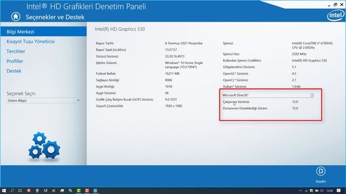
Task: Show hidden system tray icons
Action: [x=301, y=191]
